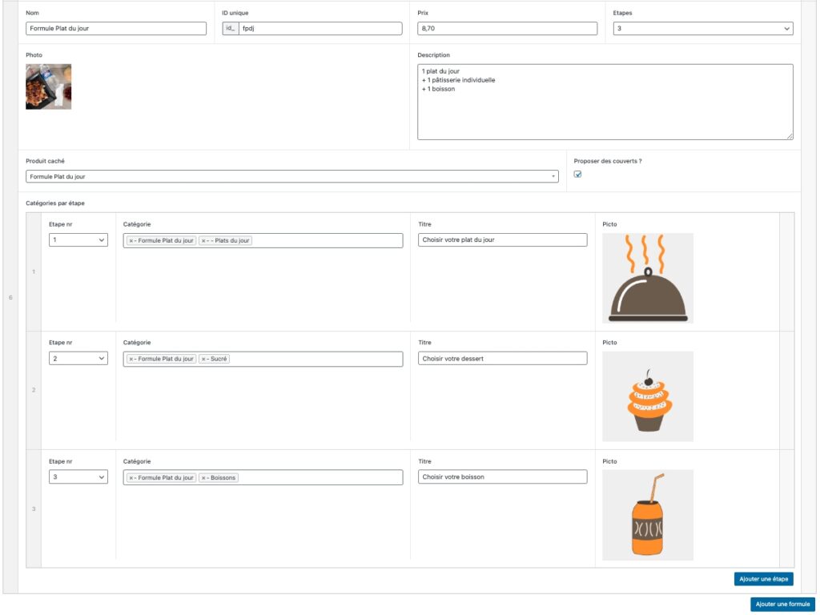Image resolution: width=820 pixels, height=615 pixels.
Task: Remove the Plats du jour tag
Action: click(x=204, y=240)
